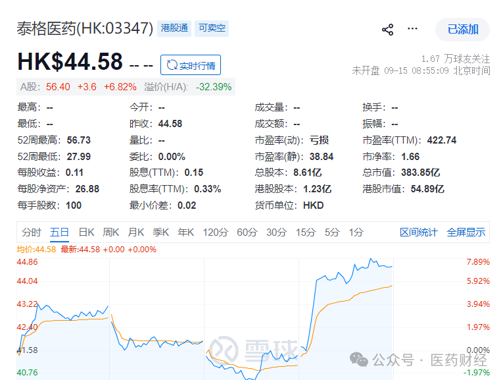The height and width of the screenshot is (380, 503).
Task: Open the 年K chart tab
Action: coord(185,232)
